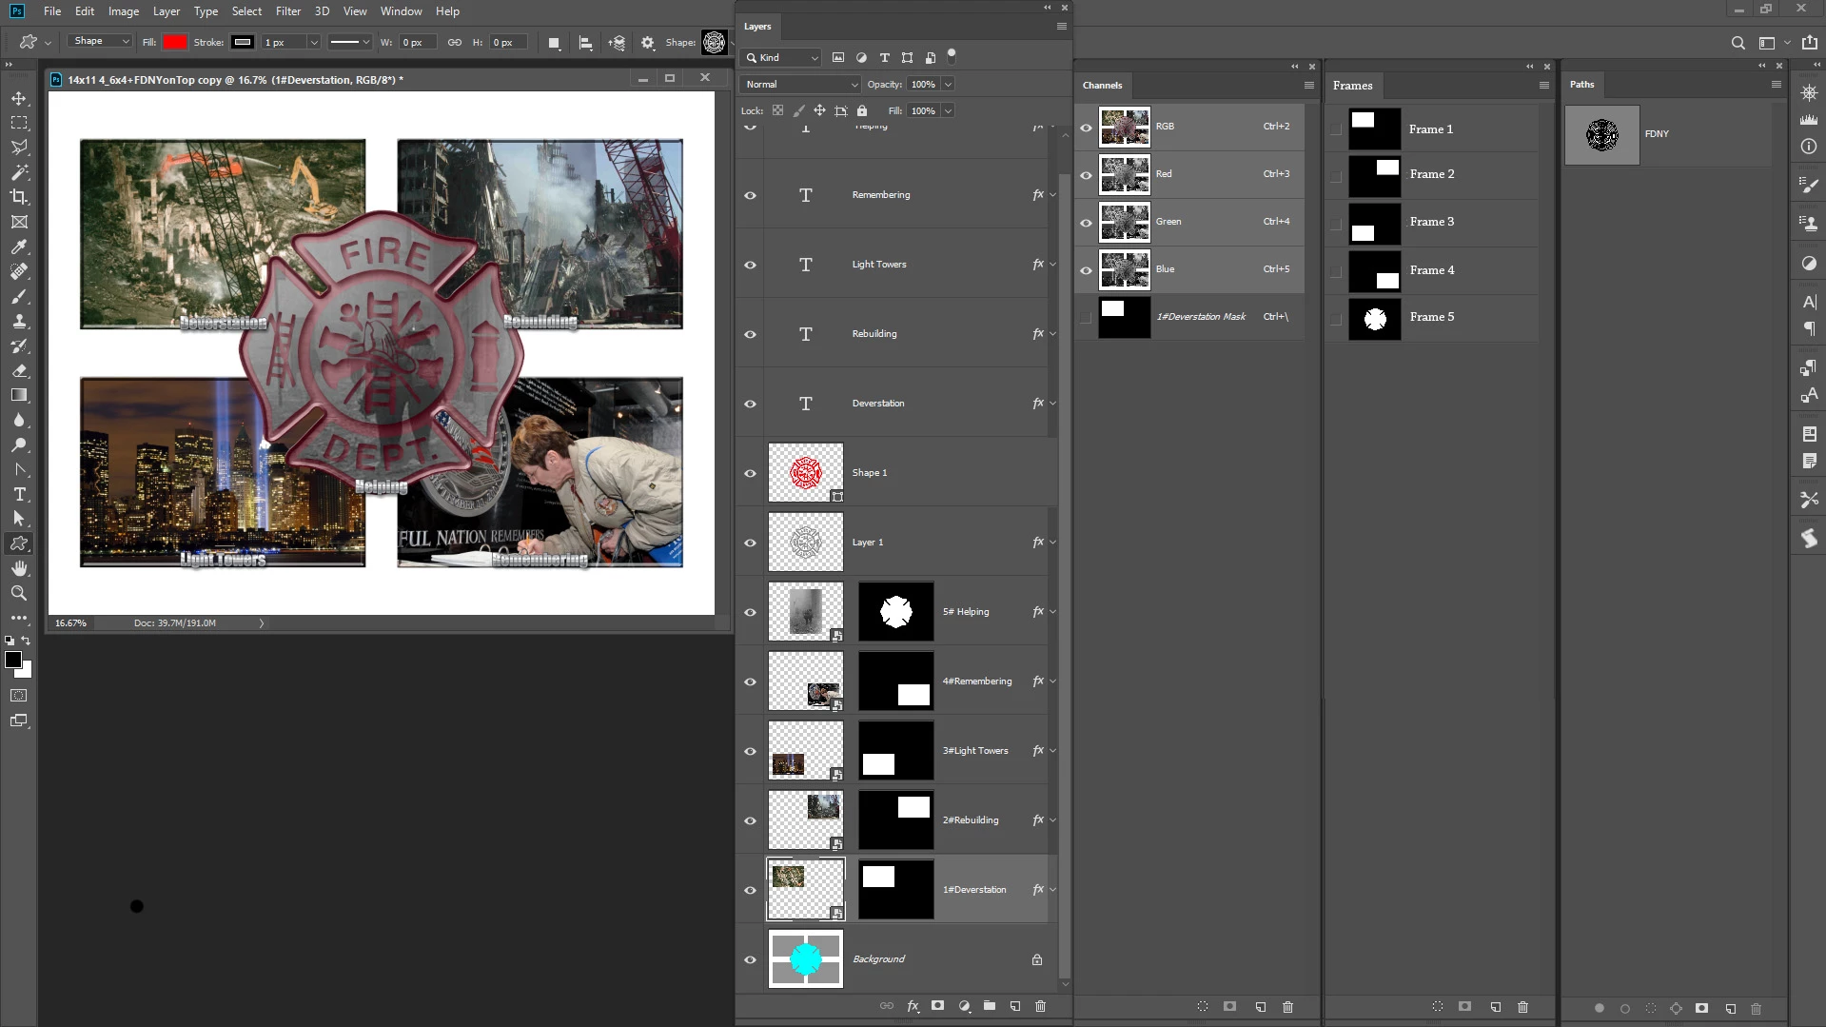Select the Eraser tool
This screenshot has height=1027, width=1826.
(19, 370)
